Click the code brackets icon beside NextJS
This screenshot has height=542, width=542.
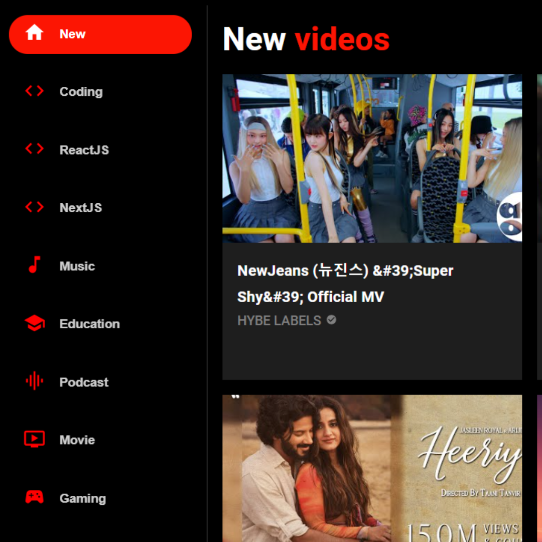(34, 207)
